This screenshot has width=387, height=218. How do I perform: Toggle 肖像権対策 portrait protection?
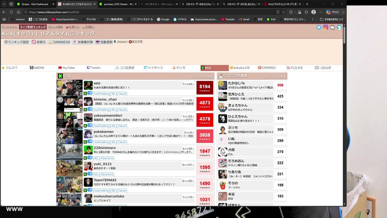83,42
